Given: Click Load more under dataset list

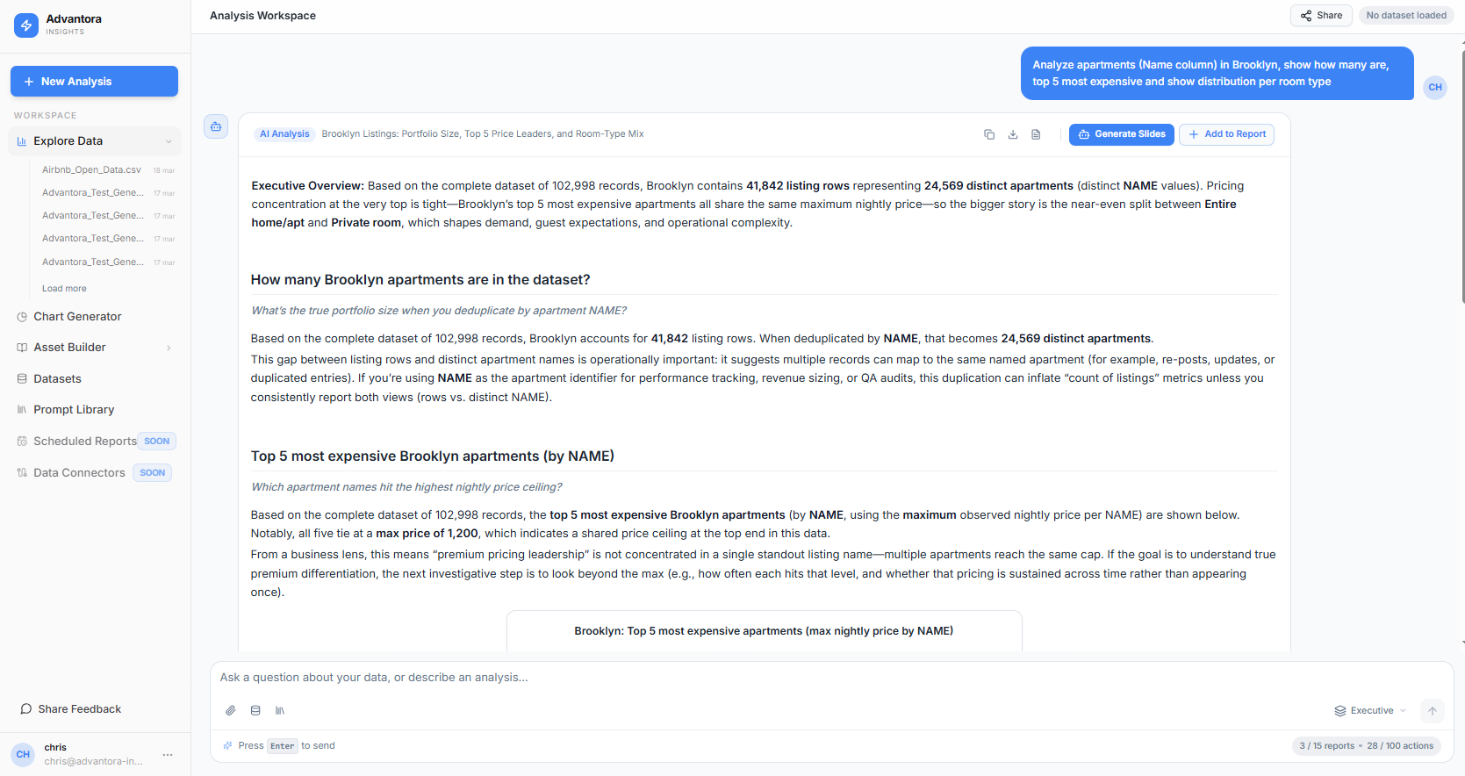Looking at the screenshot, I should [64, 289].
